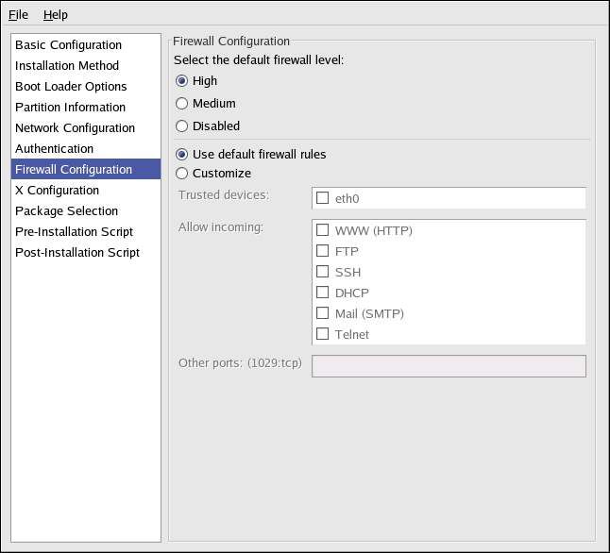Open Authentication section

coord(54,149)
